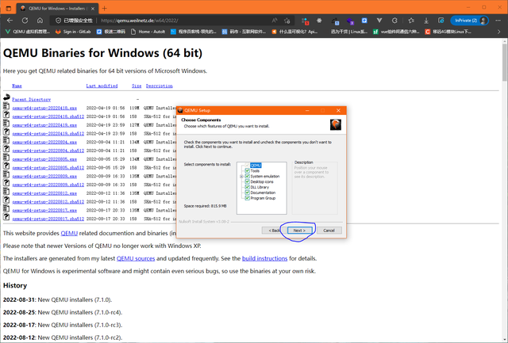Close the QEMU Setup dialog

[339, 110]
